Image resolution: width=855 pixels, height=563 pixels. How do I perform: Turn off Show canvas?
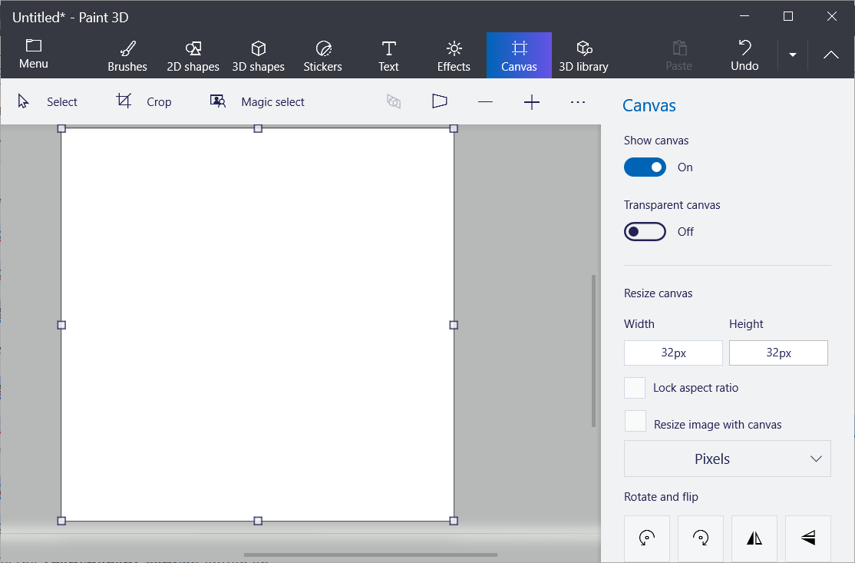[645, 167]
